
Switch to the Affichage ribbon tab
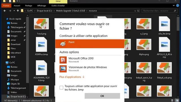pyautogui.click(x=42, y=6)
